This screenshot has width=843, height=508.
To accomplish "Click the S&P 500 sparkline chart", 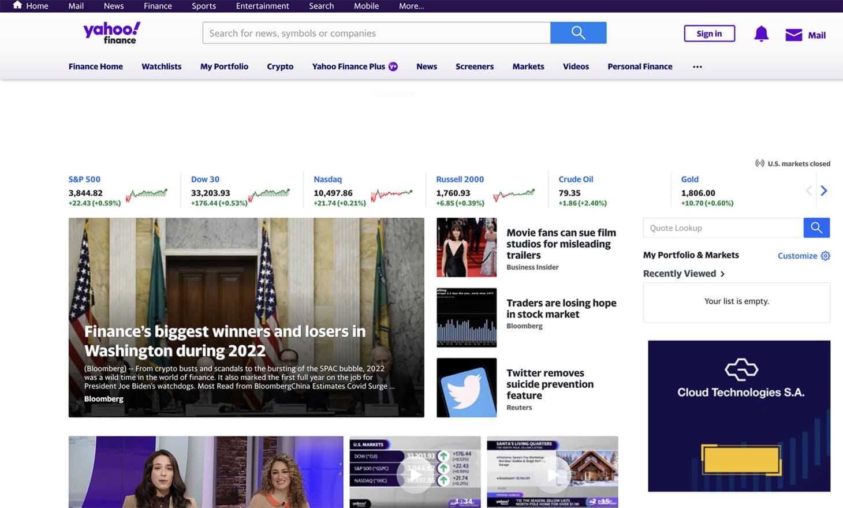I will pos(147,195).
